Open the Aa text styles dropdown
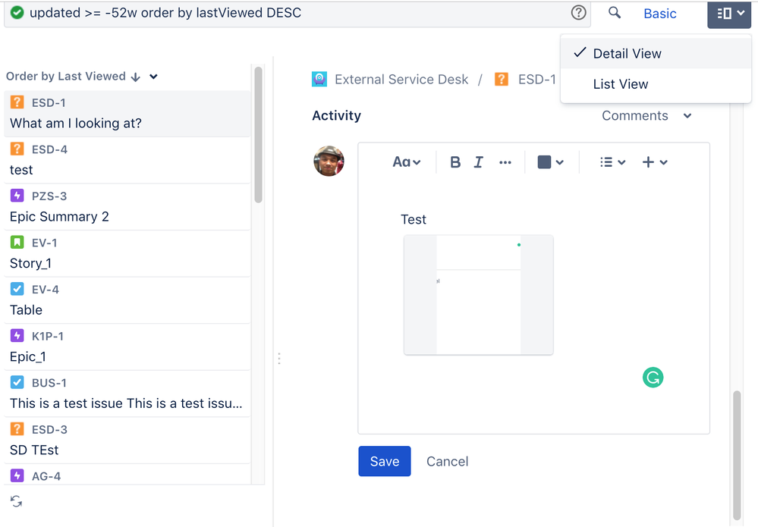Screen dimensions: 758x527 tap(407, 162)
